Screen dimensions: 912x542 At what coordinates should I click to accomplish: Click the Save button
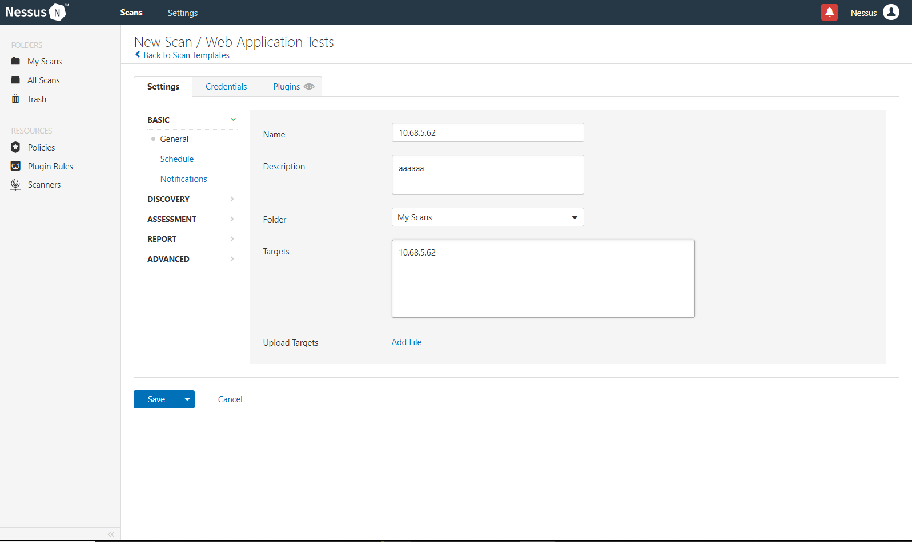156,399
